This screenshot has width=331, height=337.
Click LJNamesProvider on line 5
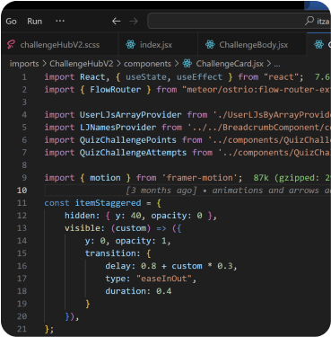pyautogui.click(x=118, y=128)
